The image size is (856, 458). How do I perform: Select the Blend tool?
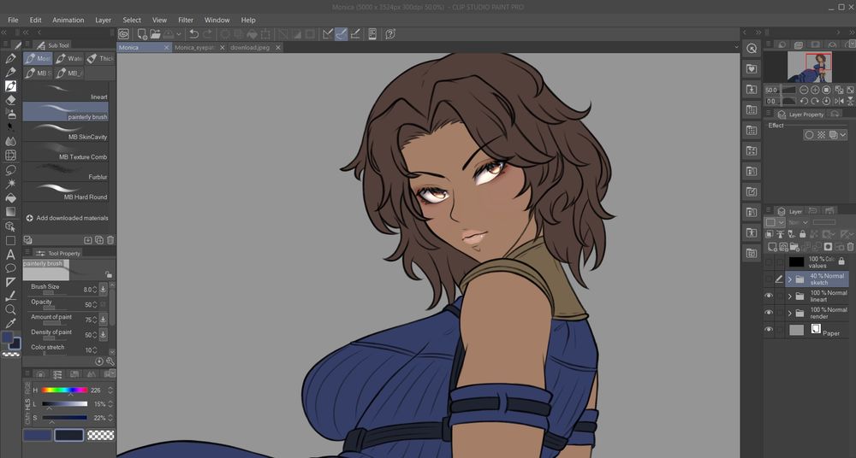pos(10,141)
